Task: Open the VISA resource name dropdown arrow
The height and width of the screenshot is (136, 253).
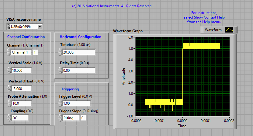Action: 40,27
